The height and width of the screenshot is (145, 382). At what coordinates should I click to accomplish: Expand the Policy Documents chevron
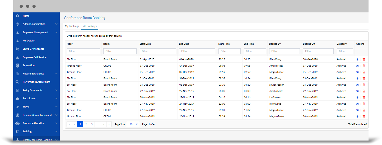(x=56, y=90)
